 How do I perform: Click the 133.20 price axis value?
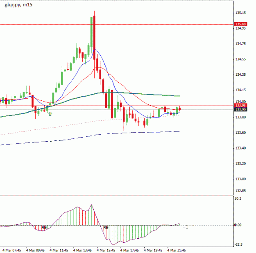pos(240,164)
